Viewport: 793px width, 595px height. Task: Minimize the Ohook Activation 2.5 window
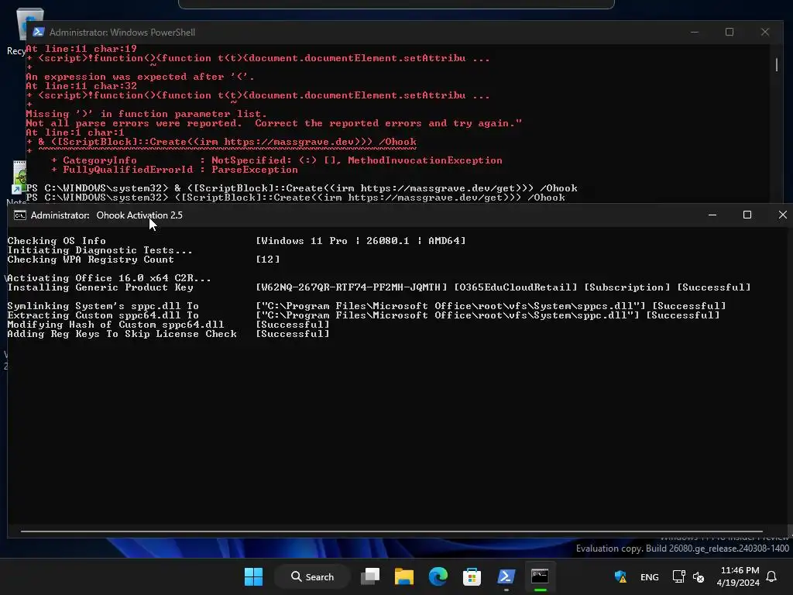pyautogui.click(x=712, y=215)
